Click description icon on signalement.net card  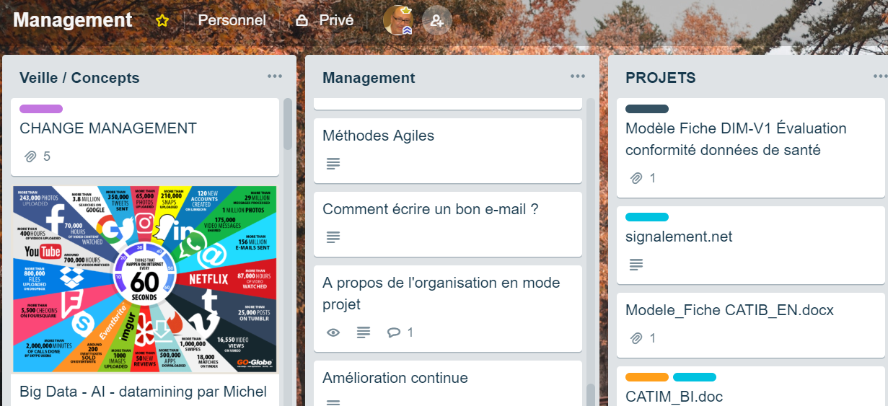click(636, 265)
